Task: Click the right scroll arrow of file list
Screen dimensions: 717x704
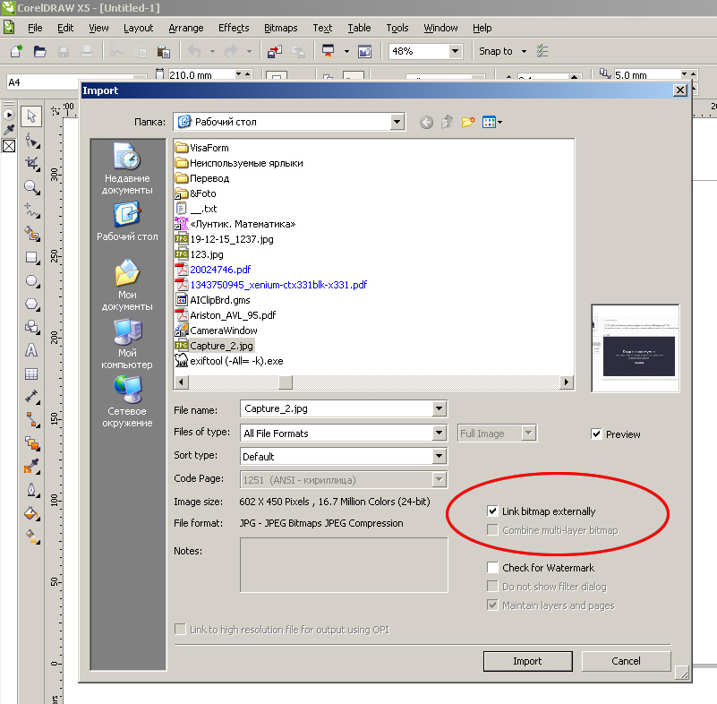Action: click(x=567, y=382)
